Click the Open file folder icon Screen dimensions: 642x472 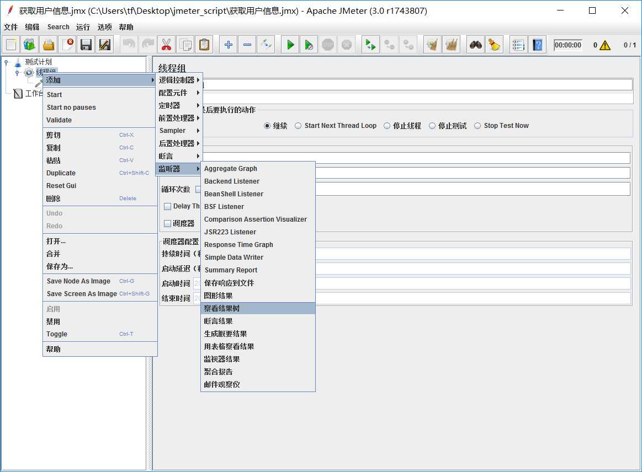click(49, 45)
